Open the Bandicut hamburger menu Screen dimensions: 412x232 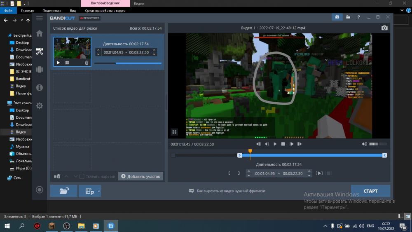coord(40,18)
